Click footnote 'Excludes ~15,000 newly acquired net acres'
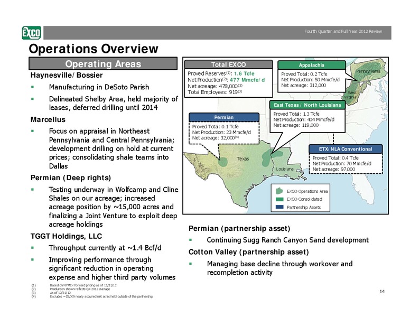 [101, 296]
